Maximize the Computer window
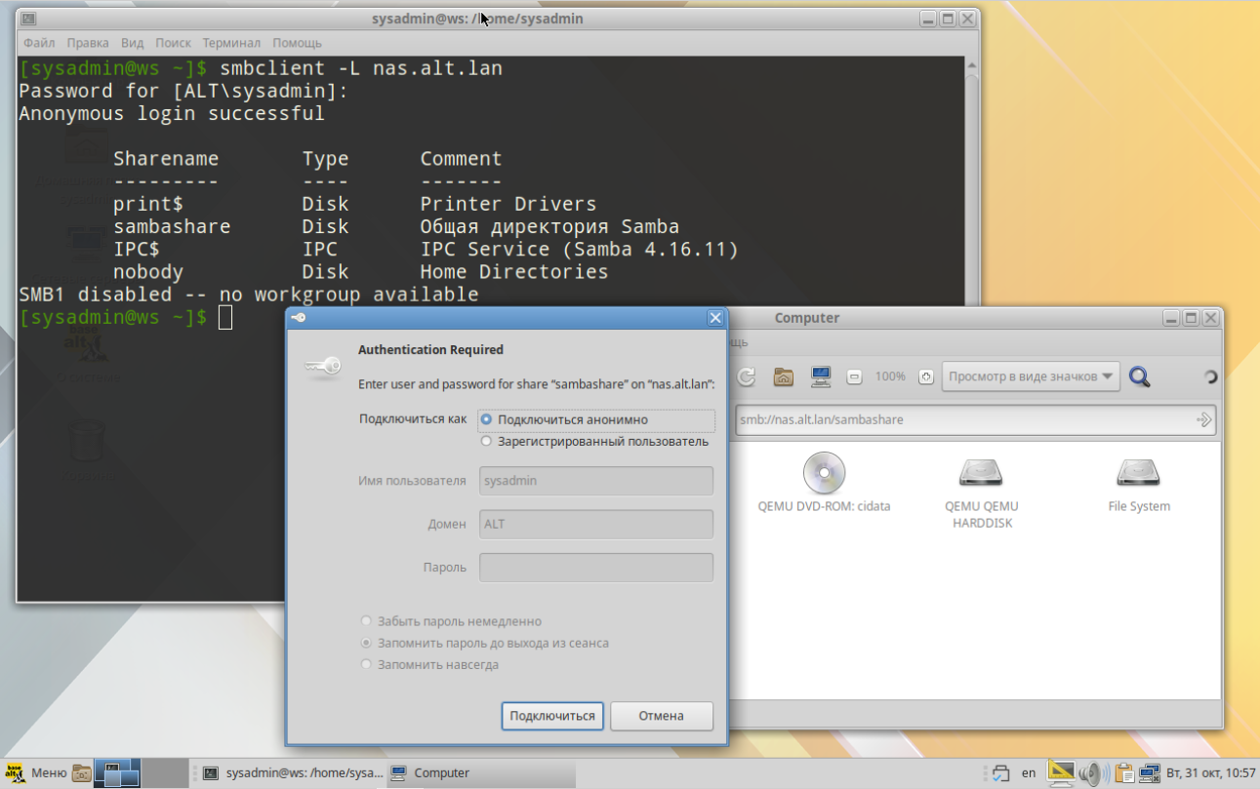This screenshot has height=789, width=1260. pos(1191,318)
